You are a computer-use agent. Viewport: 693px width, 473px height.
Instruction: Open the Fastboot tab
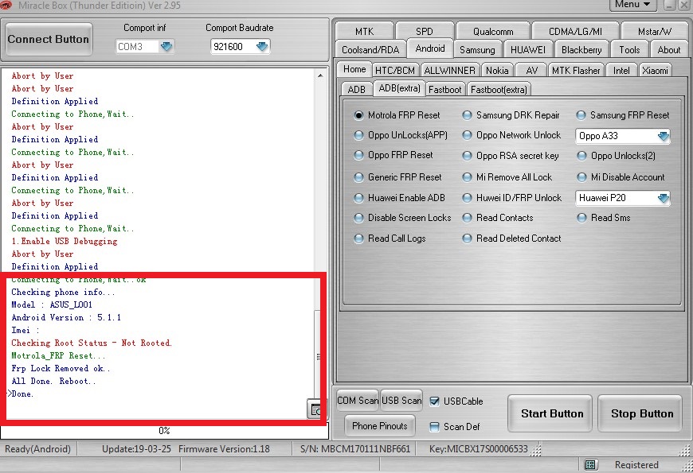coord(444,90)
